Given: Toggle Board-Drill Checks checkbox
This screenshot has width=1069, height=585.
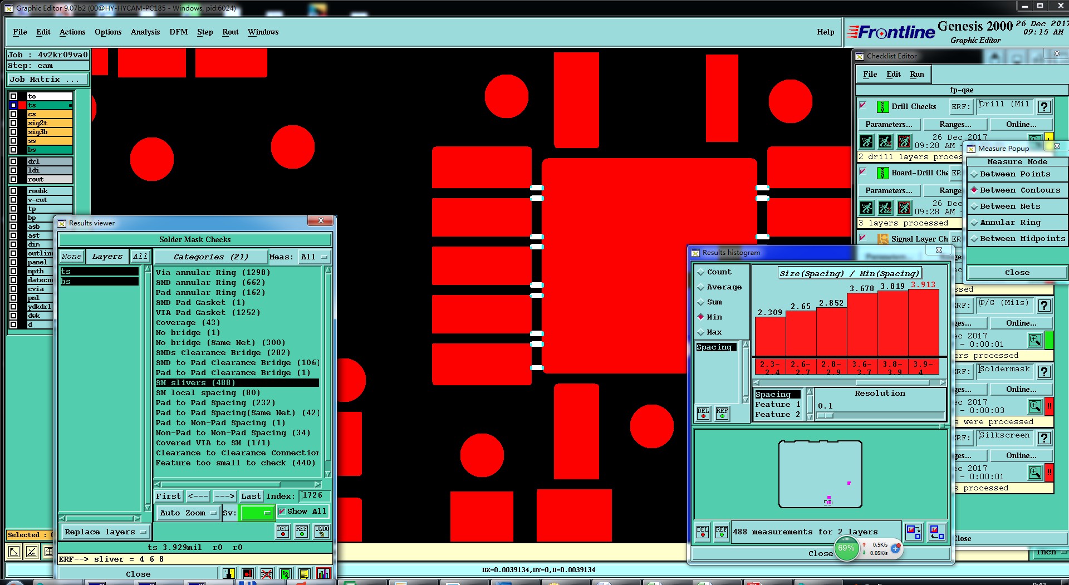Looking at the screenshot, I should [x=862, y=171].
